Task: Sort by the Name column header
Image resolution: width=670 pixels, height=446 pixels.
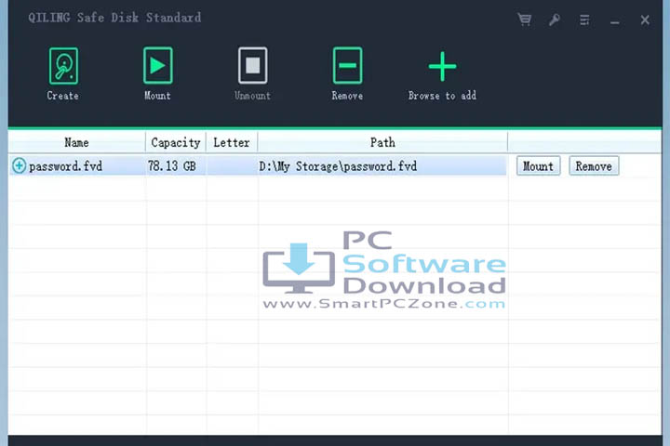Action: click(77, 142)
